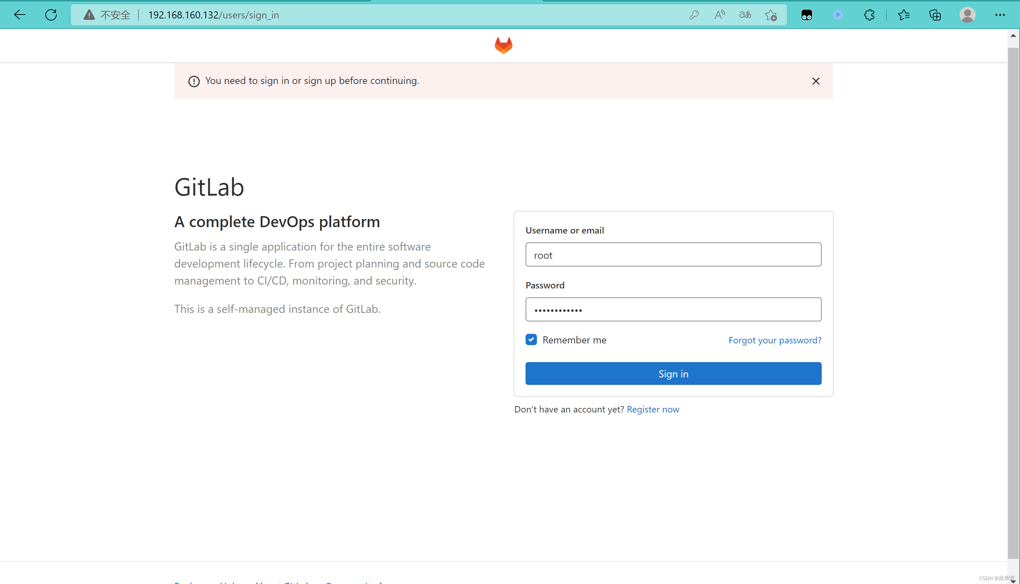This screenshot has height=584, width=1020.
Task: Open the browser profile avatar
Action: point(967,15)
